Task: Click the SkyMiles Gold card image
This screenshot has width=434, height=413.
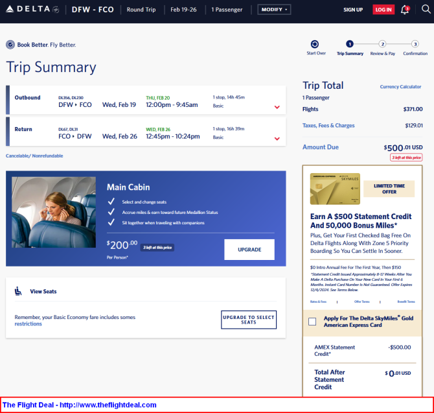Action: tap(335, 189)
